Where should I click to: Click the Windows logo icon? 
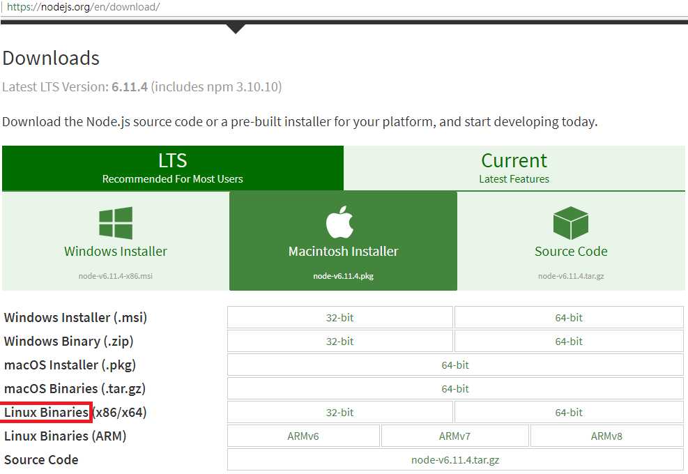116,223
